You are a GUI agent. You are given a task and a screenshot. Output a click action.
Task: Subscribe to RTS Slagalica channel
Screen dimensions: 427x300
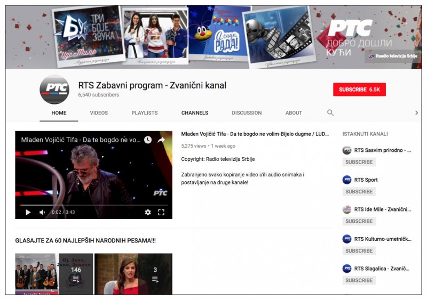point(359,280)
